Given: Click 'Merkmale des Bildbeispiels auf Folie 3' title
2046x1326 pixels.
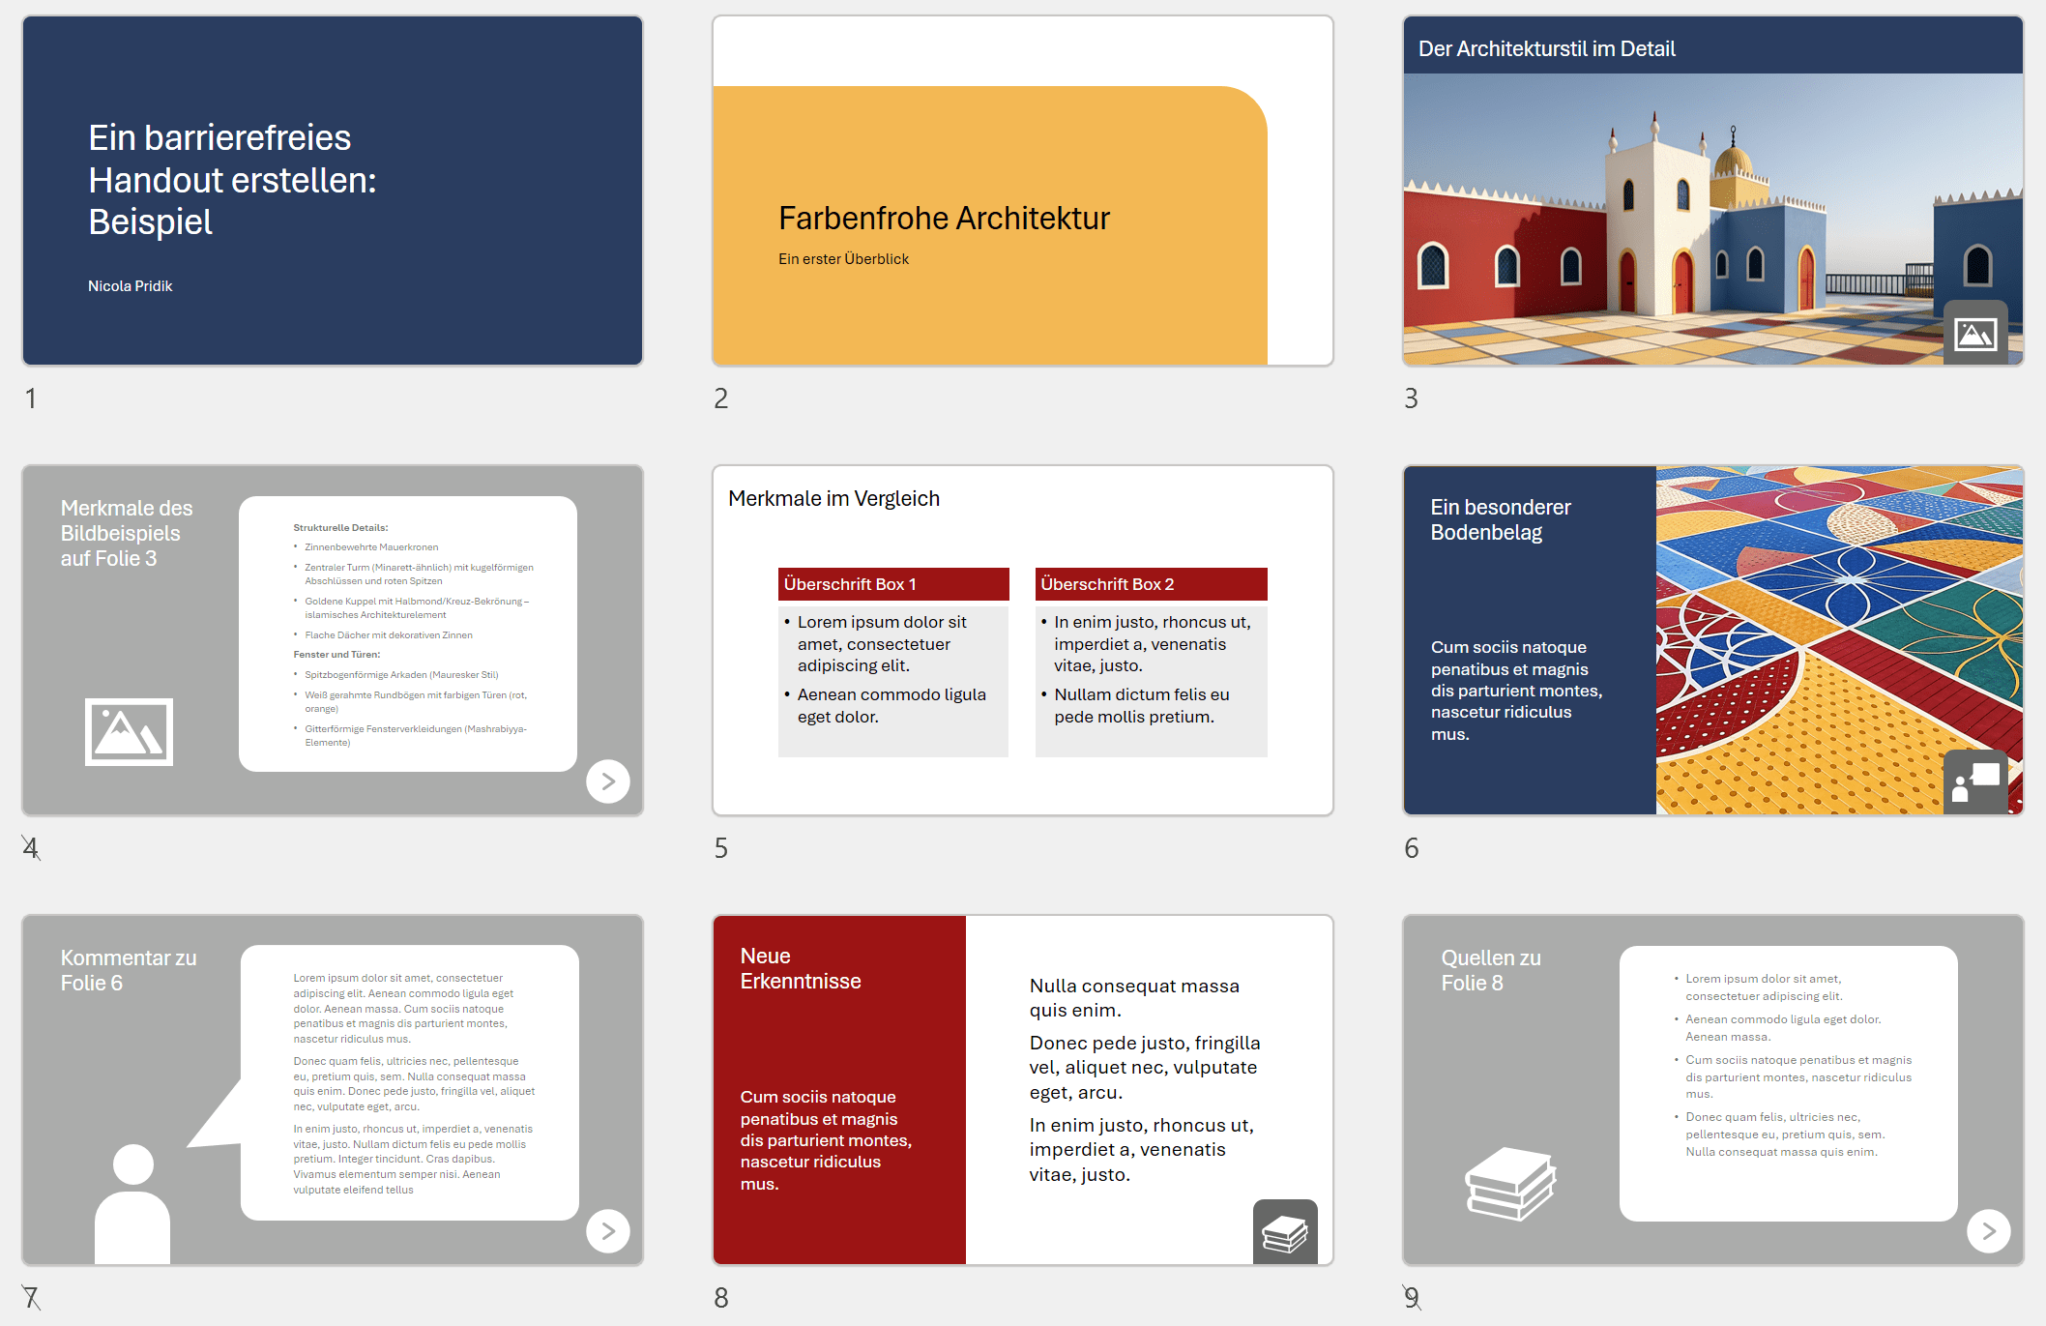Looking at the screenshot, I should pyautogui.click(x=127, y=533).
